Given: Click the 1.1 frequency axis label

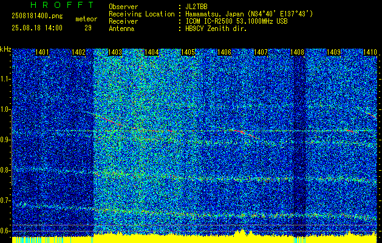Looking at the screenshot, I should coord(4,80).
